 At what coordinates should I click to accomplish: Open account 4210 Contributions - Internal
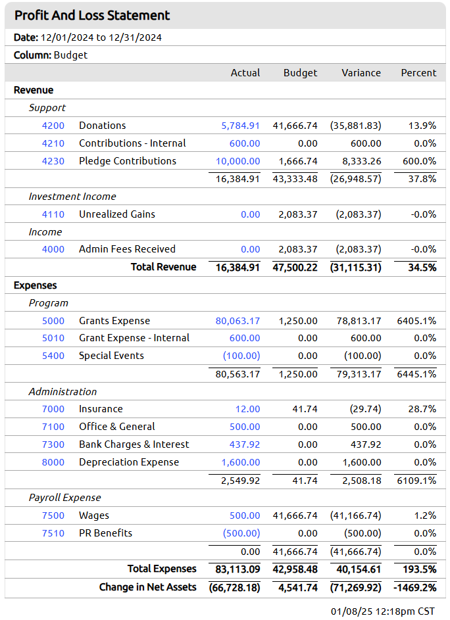pyautogui.click(x=53, y=143)
